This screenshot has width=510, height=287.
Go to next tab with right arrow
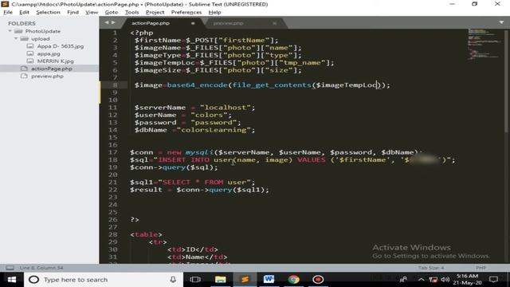[113, 22]
